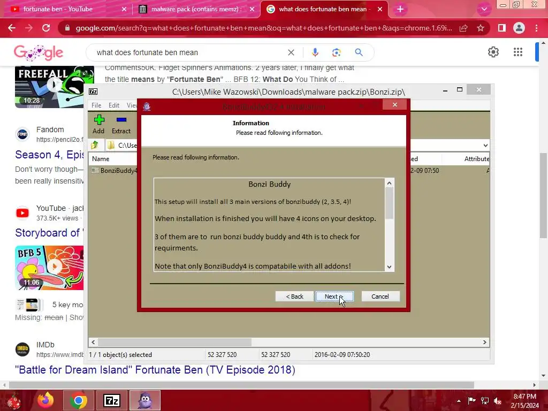
Task: Open the Battle for Dream Island IMDb link
Action: pos(155,370)
